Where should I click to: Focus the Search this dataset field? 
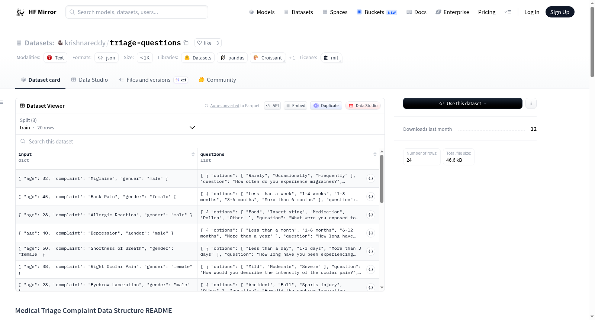[x=200, y=142]
